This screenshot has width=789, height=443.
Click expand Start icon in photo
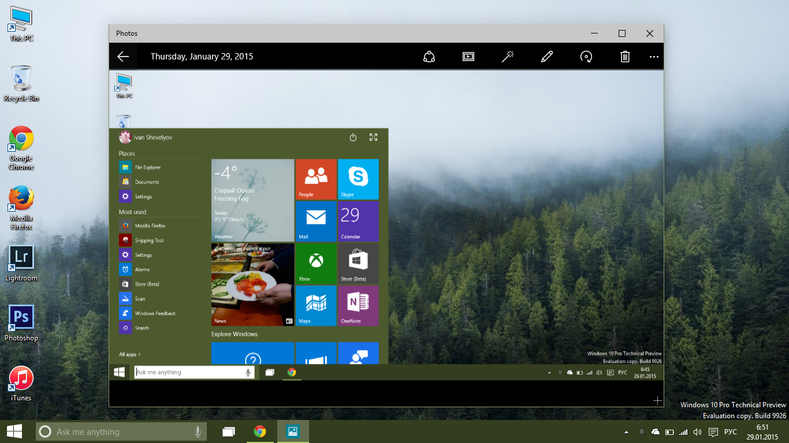pyautogui.click(x=373, y=137)
